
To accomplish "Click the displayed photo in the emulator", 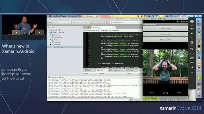I will 165,66.
